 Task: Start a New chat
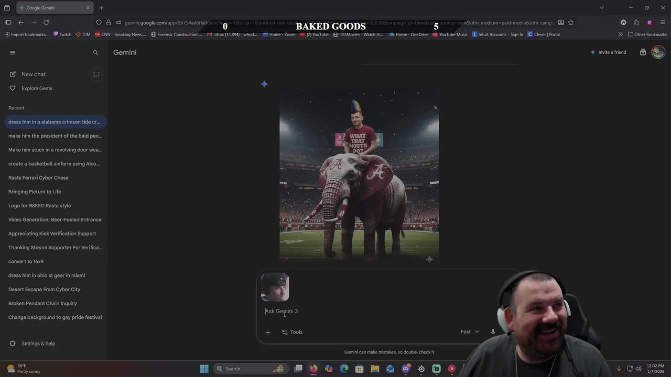point(34,74)
